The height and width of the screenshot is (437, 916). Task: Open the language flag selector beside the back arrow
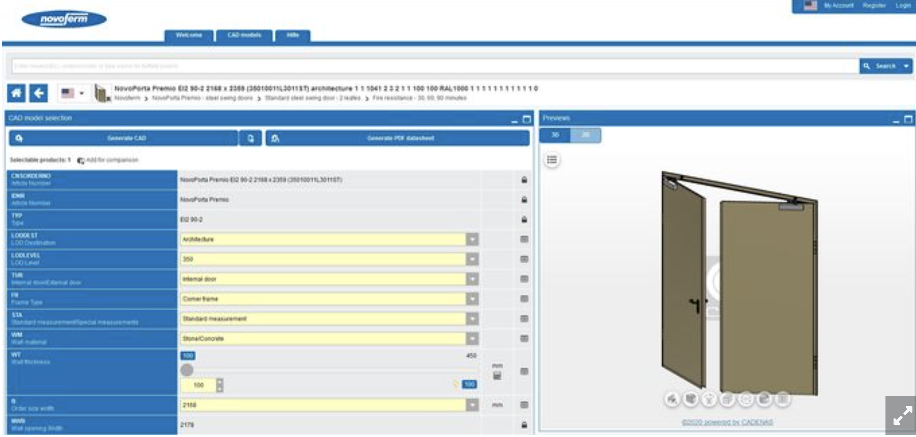click(73, 93)
